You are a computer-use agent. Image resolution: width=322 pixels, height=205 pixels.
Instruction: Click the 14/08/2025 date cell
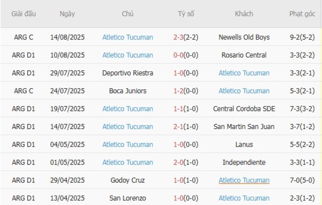point(67,37)
